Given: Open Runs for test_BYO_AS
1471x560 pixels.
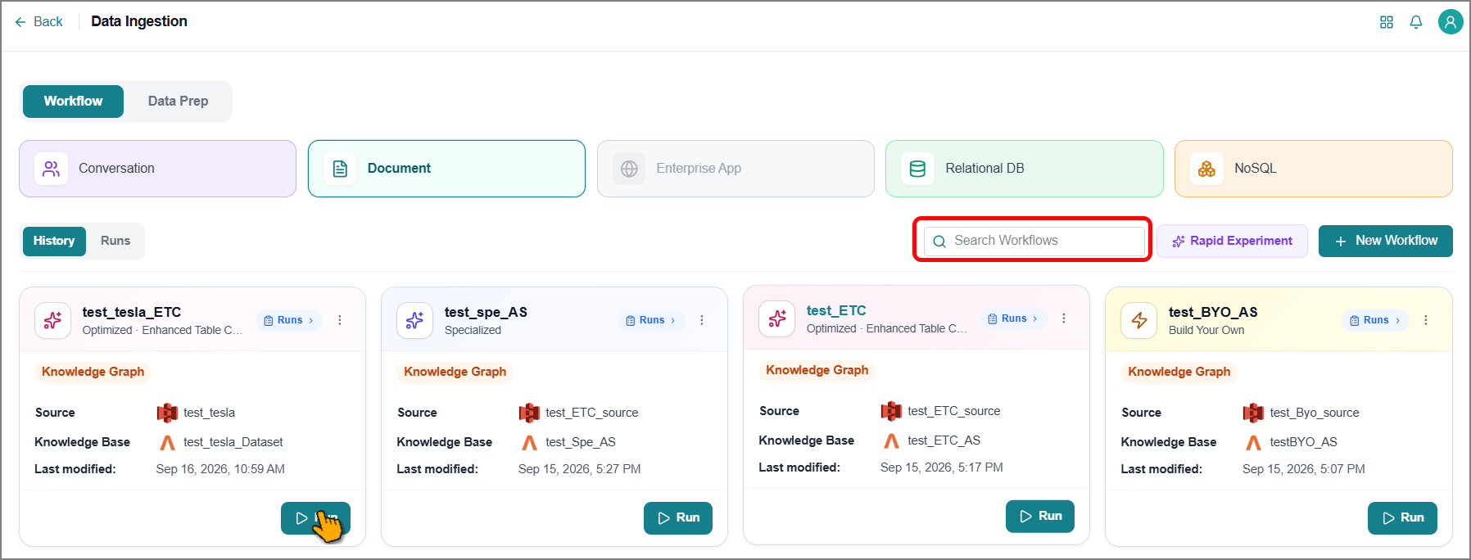Looking at the screenshot, I should [x=1375, y=320].
